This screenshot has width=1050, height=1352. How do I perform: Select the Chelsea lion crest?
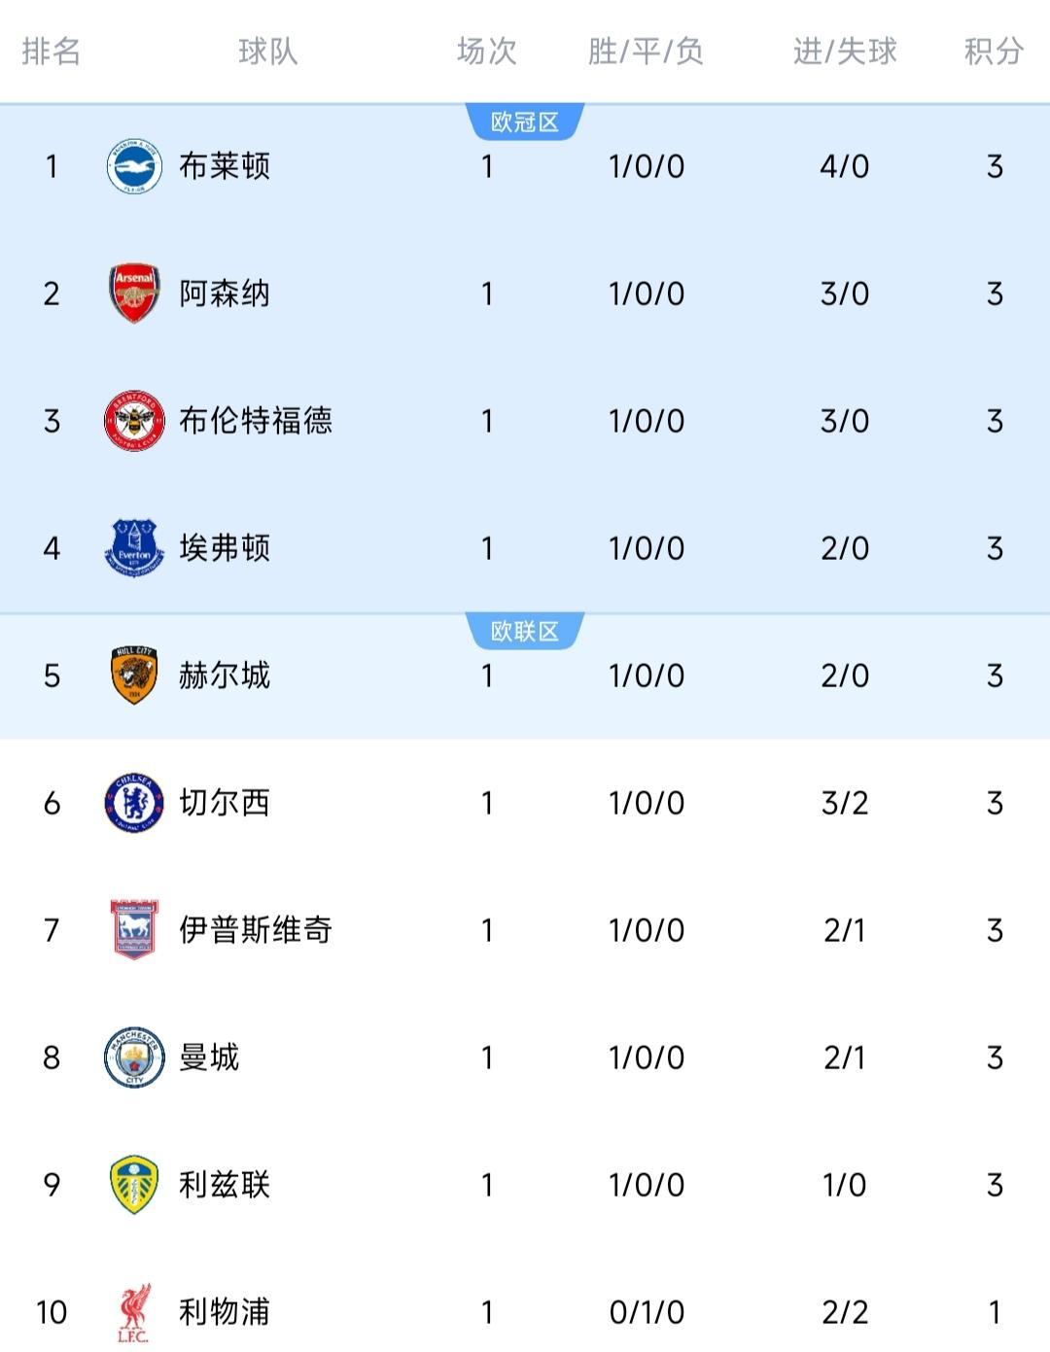pyautogui.click(x=134, y=803)
